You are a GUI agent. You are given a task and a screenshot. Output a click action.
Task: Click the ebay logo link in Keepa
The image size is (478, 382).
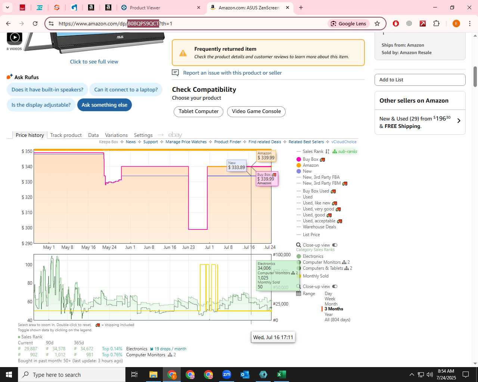coord(175,135)
